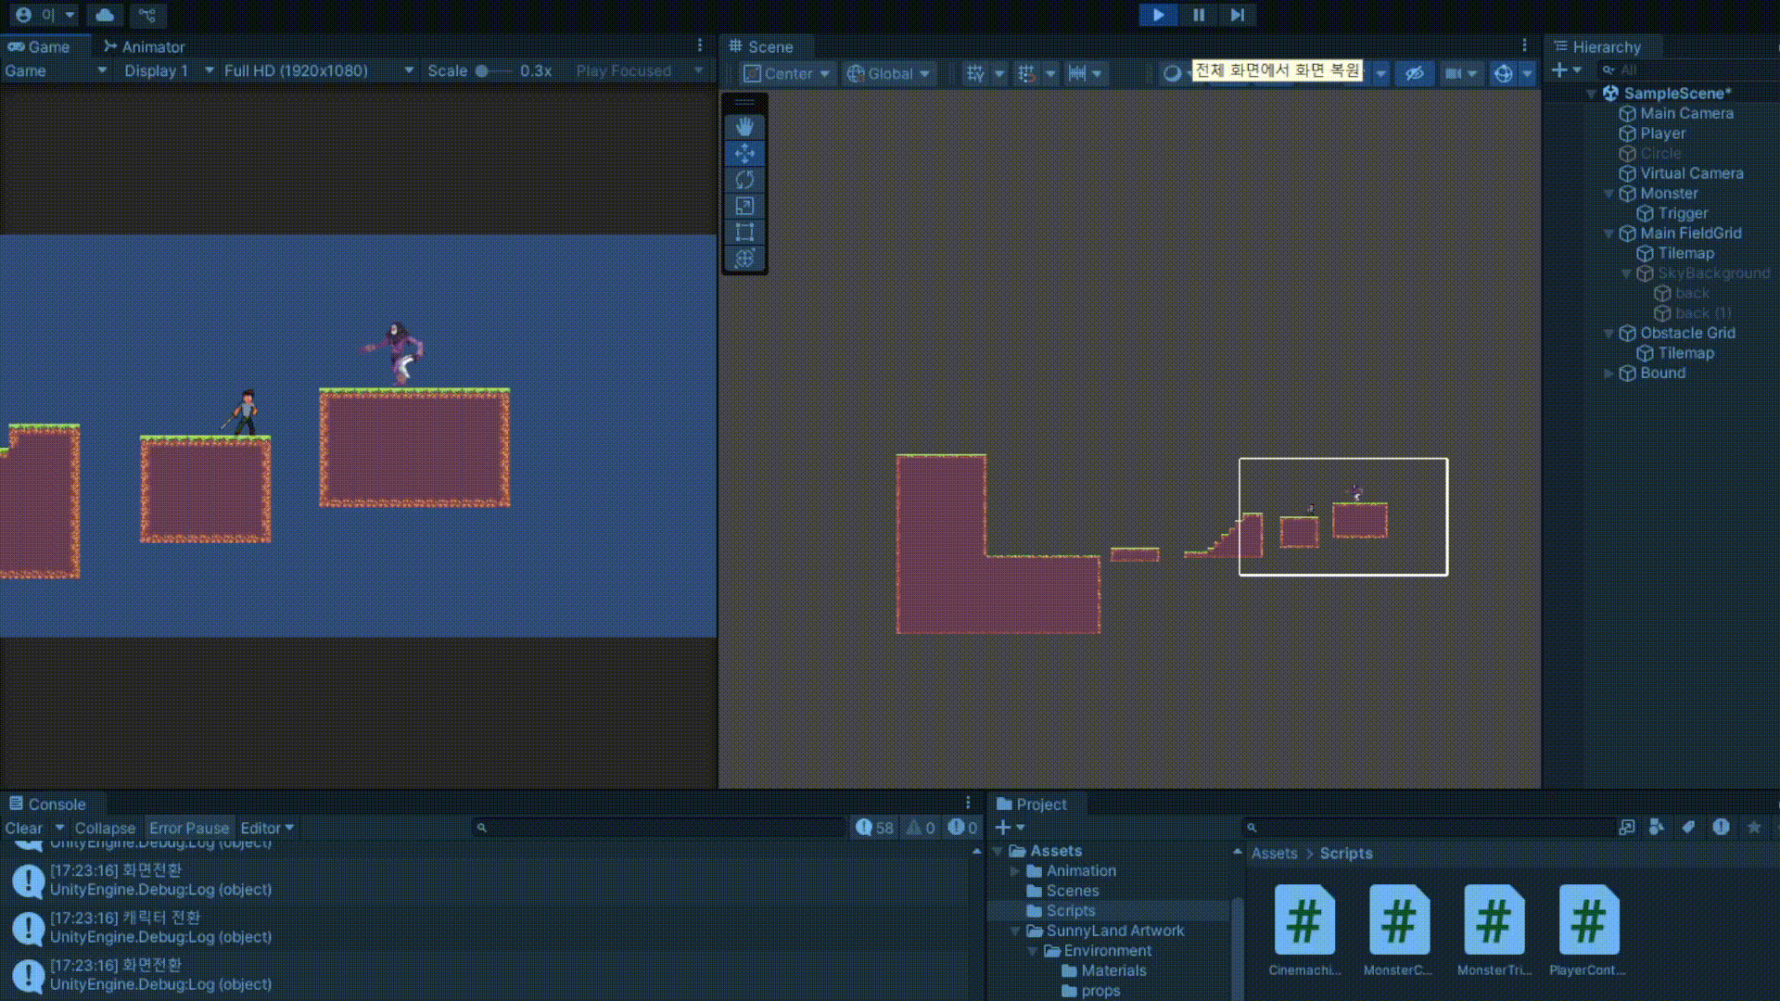Select the Scale tool
Image resolution: width=1780 pixels, height=1001 pixels.
pos(744,206)
